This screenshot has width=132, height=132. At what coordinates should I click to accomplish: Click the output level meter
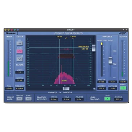[x=122, y=59]
